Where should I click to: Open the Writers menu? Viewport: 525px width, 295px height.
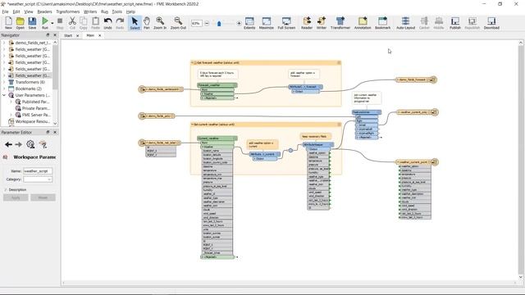90,11
